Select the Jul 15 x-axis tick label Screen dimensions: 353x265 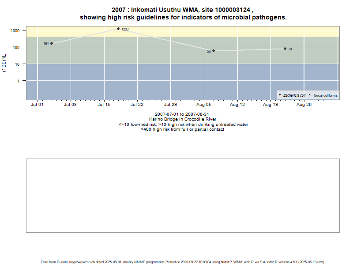[x=104, y=105]
